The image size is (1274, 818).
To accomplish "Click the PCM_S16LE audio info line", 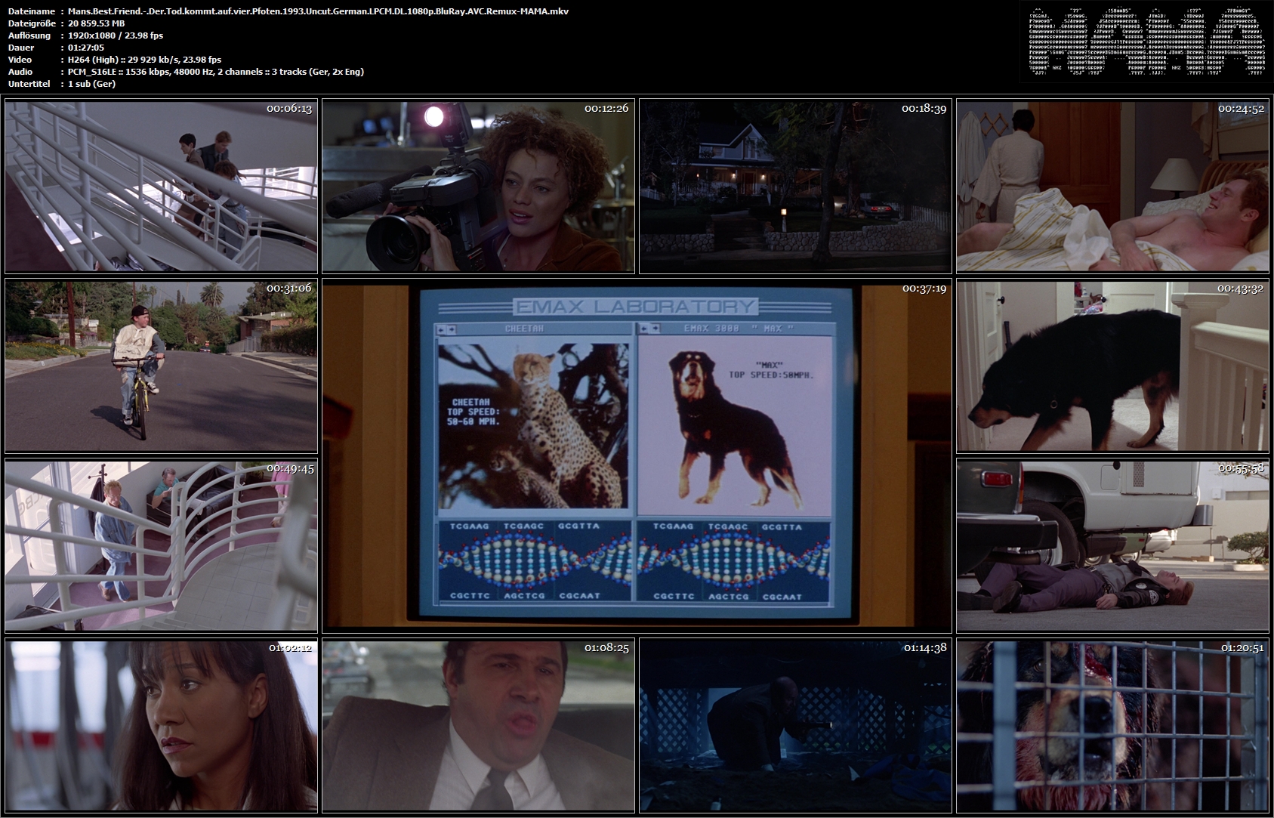I will (x=216, y=72).
